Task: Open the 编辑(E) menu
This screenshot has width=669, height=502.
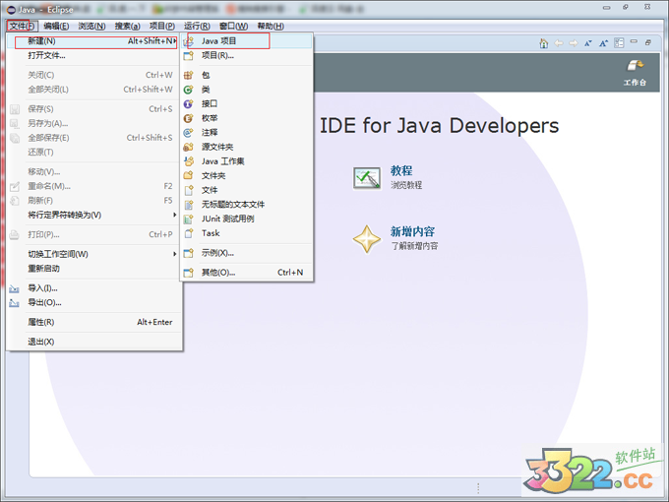Action: pyautogui.click(x=56, y=26)
